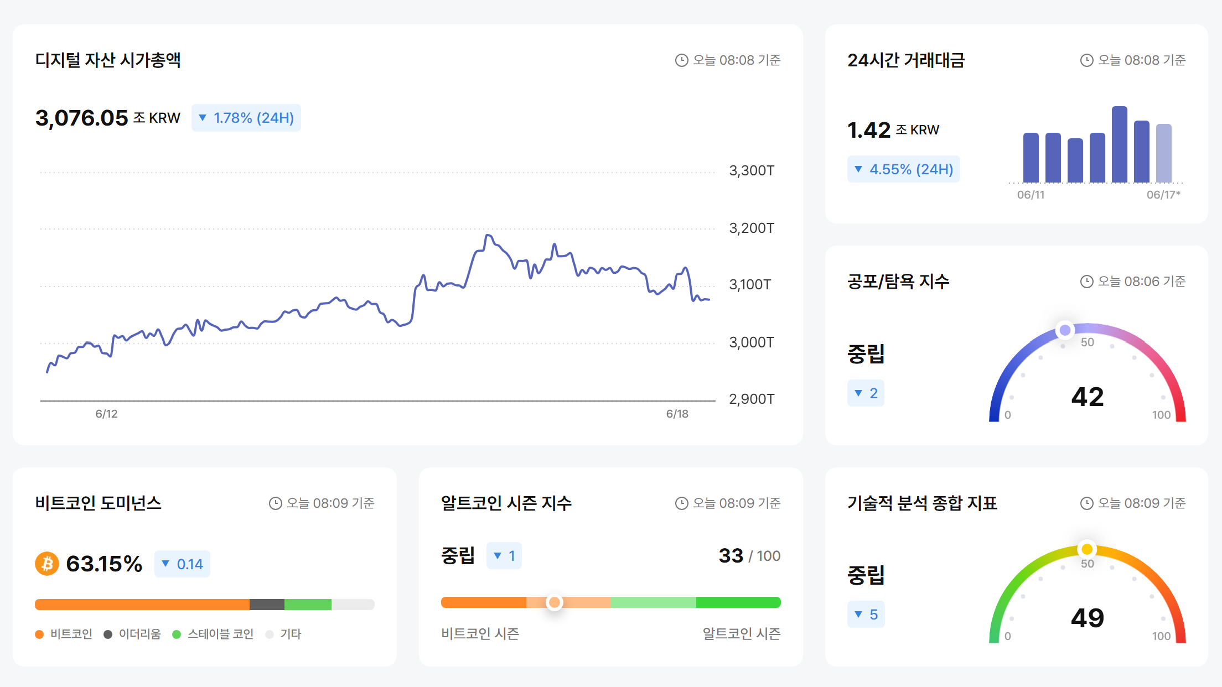Click the 알트코인 시즌 지수 title
Image resolution: width=1222 pixels, height=687 pixels.
click(506, 503)
